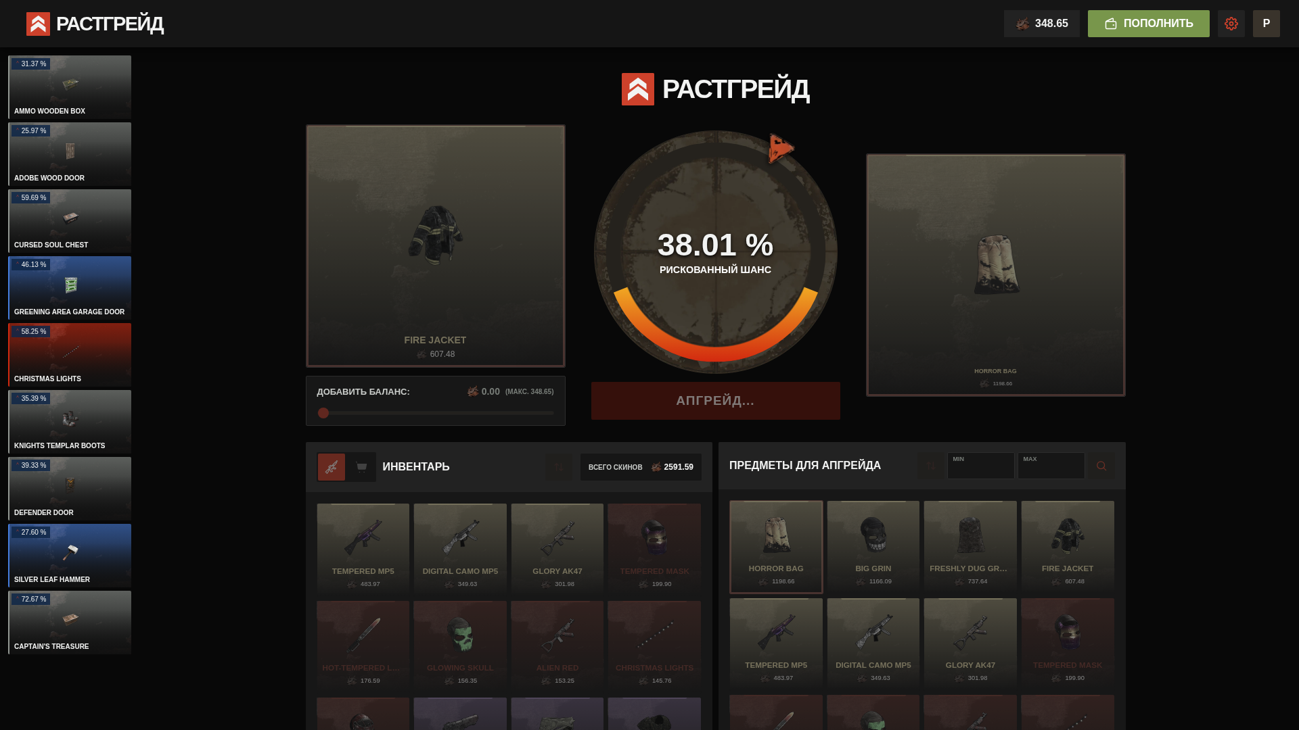The image size is (1299, 730).
Task: Open Defender Door recent drop
Action: (70, 489)
